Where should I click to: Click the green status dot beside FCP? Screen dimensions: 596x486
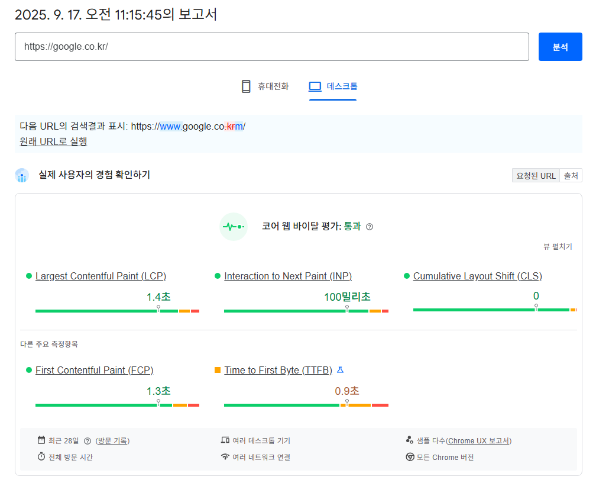tap(28, 370)
